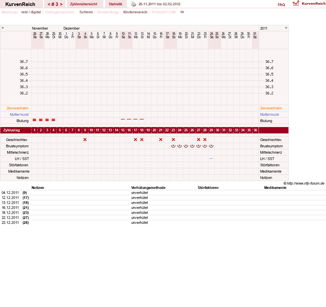Click the right Muttermund row label
This screenshot has width=326, height=307.
[x=270, y=114]
